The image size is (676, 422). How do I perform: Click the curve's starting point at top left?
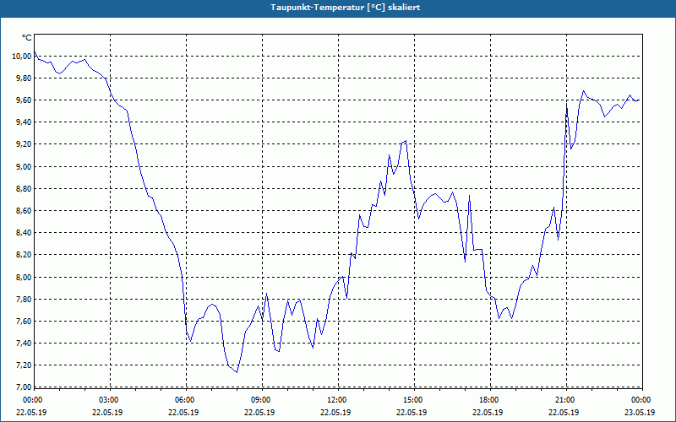click(35, 53)
